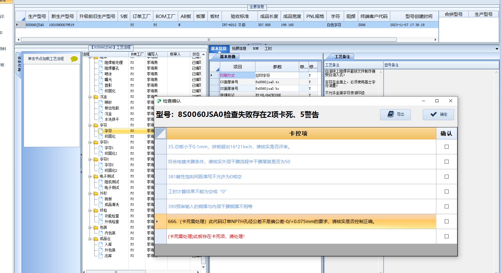501x273 pixels.
Task: Tick the checkbox for 390预审输入的铜厚 item
Action: [446, 207]
